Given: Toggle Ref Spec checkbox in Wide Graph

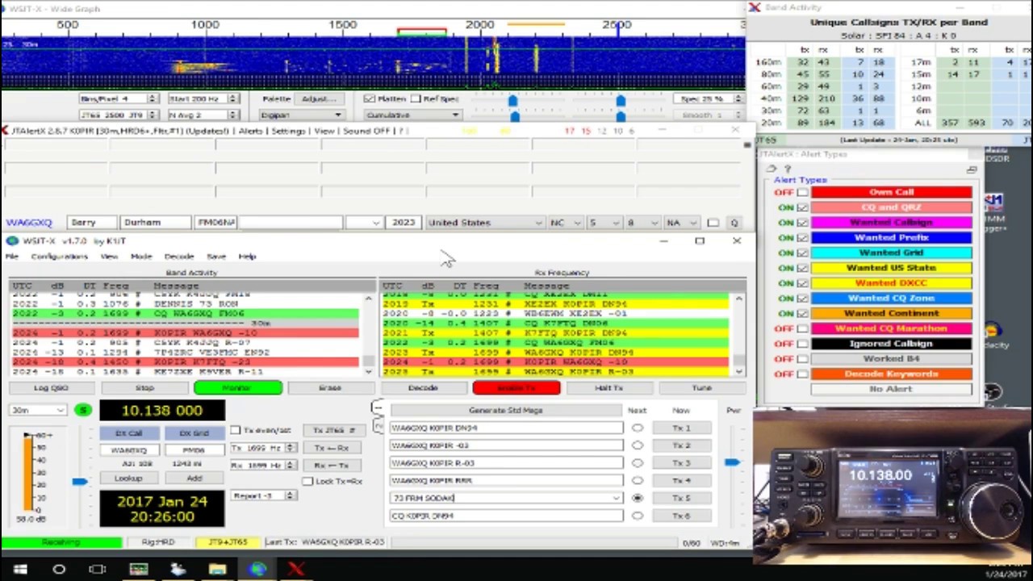Looking at the screenshot, I should pyautogui.click(x=416, y=98).
